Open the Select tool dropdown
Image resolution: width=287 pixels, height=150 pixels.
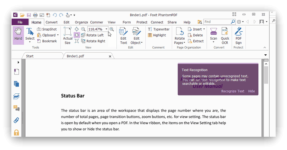coord(30,42)
